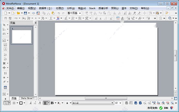Screen dimensions: 179x112
Task: Open the 预测(r) menu
Action: [x=115, y=8]
